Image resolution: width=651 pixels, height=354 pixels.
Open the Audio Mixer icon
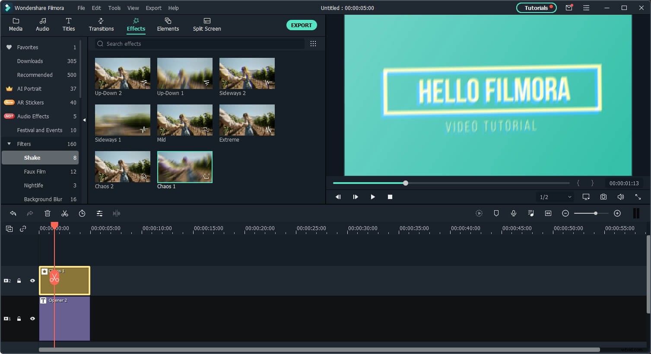531,213
